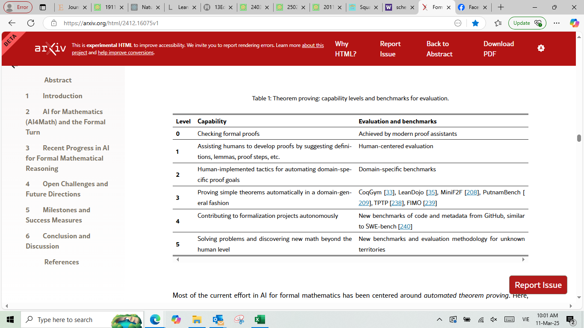Screen dimensions: 584x328
Task: Click the profile Error button
Action: pyautogui.click(x=18, y=7)
